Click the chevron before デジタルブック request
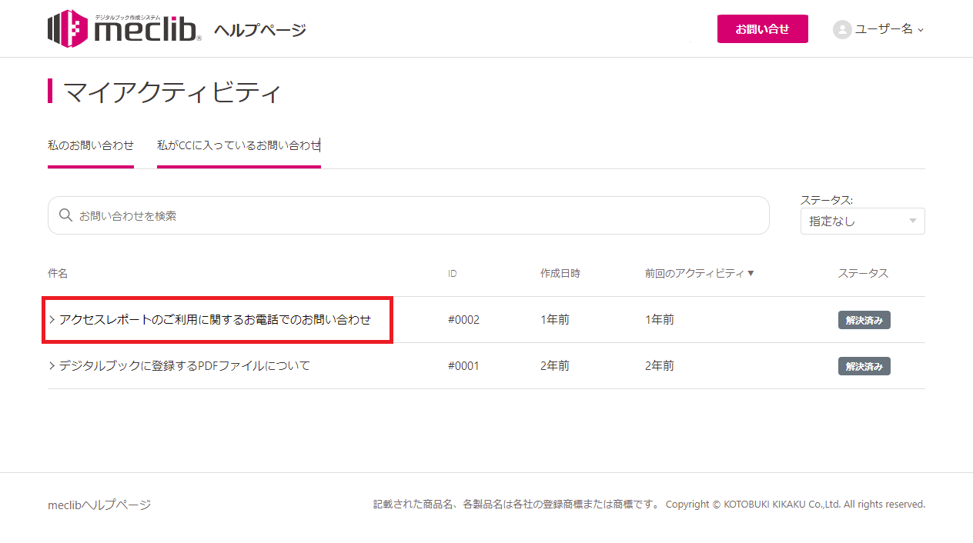This screenshot has width=973, height=543. tap(52, 366)
